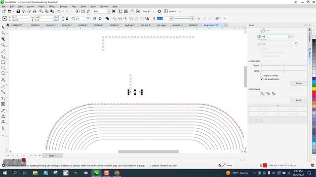Toggle the Show guidelines button
316x177 pixels.
click(x=132, y=11)
